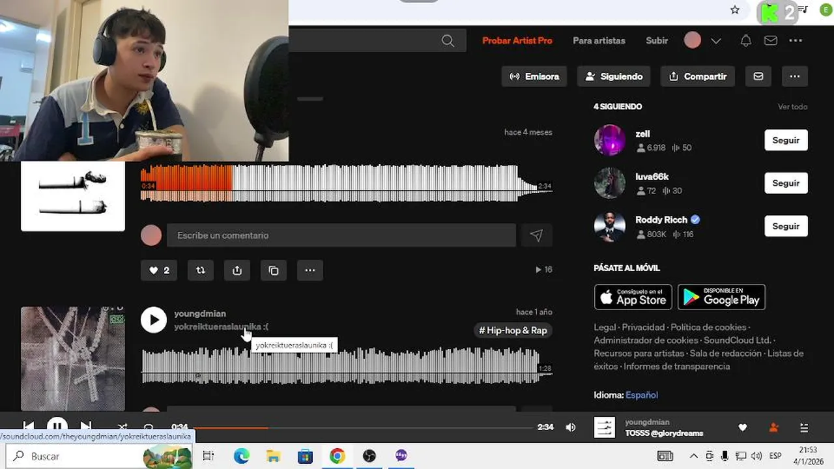Open the Google Play badge

tap(721, 297)
